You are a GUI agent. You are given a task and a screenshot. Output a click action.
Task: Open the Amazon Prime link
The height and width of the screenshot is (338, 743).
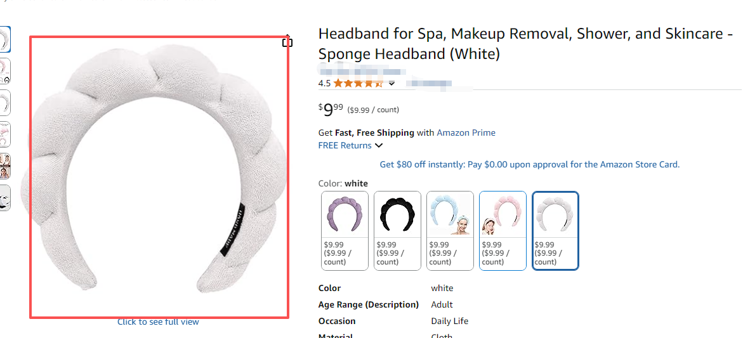(466, 133)
